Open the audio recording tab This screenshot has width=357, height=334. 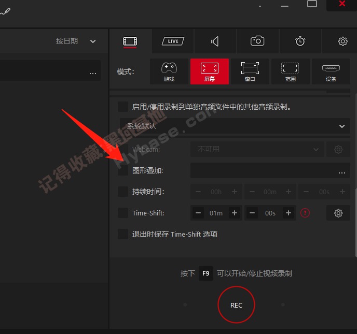coord(215,41)
